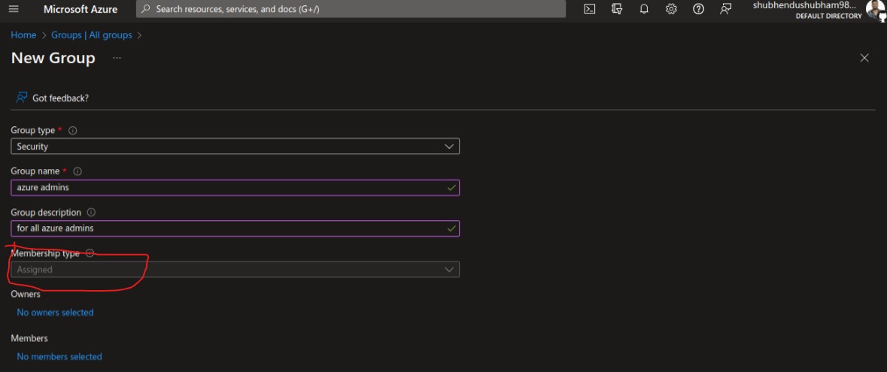
Task: Open the notifications bell
Action: (644, 9)
